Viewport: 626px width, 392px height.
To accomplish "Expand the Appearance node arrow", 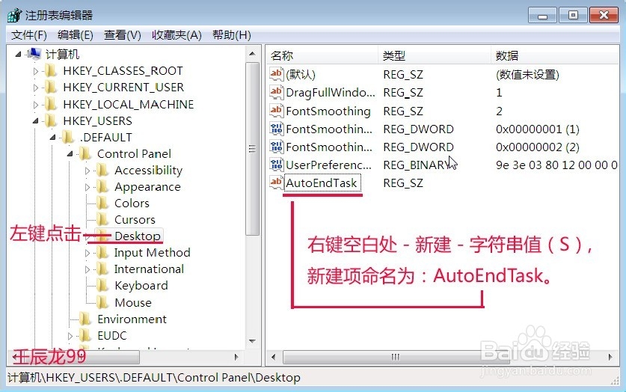I will [x=88, y=187].
